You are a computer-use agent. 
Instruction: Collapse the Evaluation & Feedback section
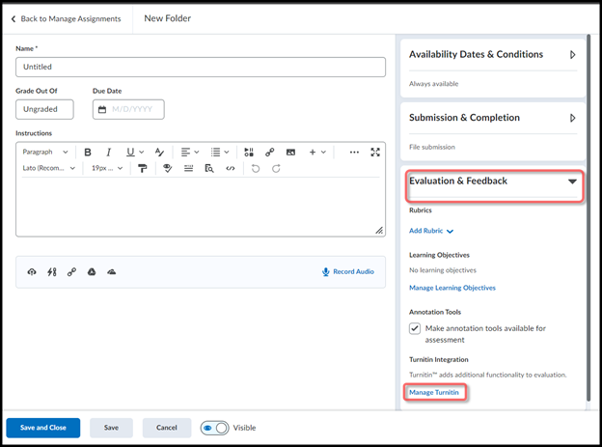[572, 182]
